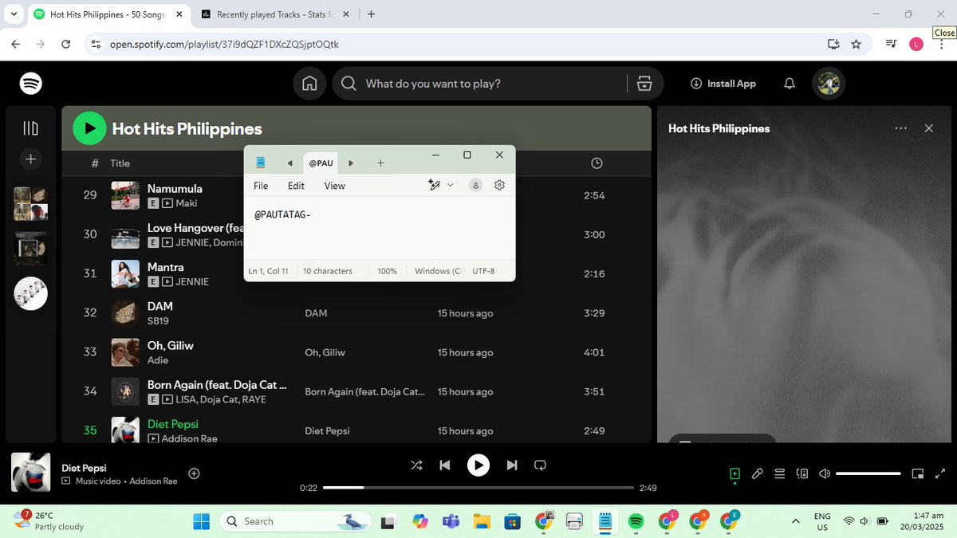Open the notifications bell in Spotify
The height and width of the screenshot is (538, 957).
(790, 84)
